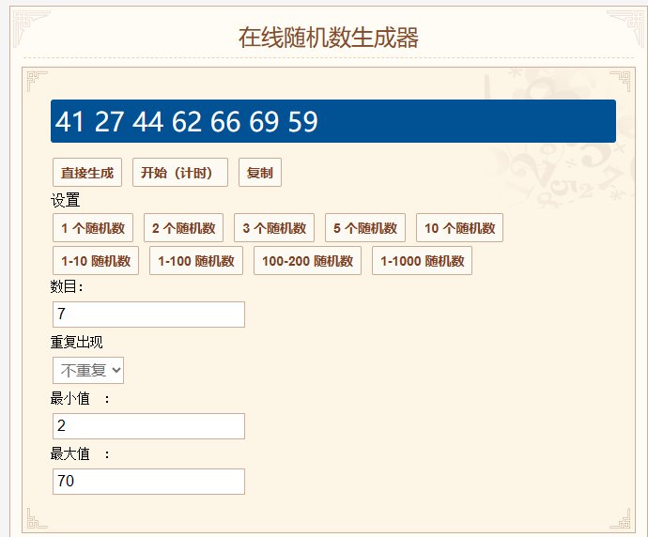This screenshot has height=537, width=648.
Task: Click the 数目: label
Action: point(67,286)
